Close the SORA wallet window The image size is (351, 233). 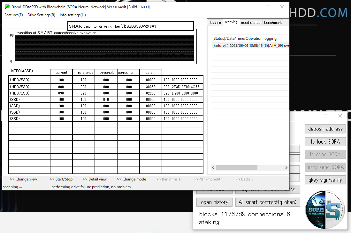click(340, 116)
